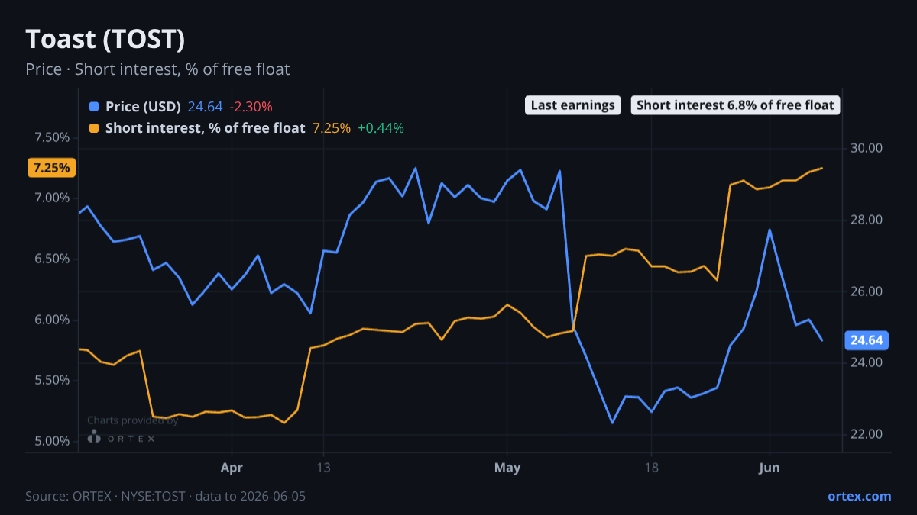Click the Price · Short interest subtitle

tap(157, 69)
